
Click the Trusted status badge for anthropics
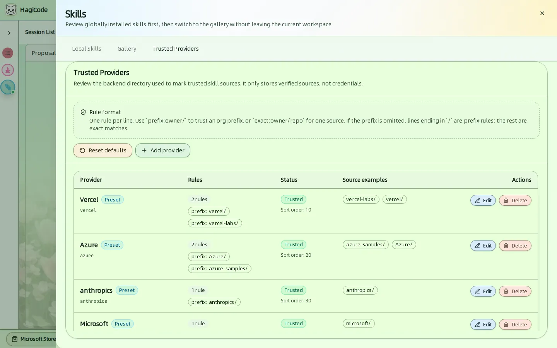click(x=294, y=290)
